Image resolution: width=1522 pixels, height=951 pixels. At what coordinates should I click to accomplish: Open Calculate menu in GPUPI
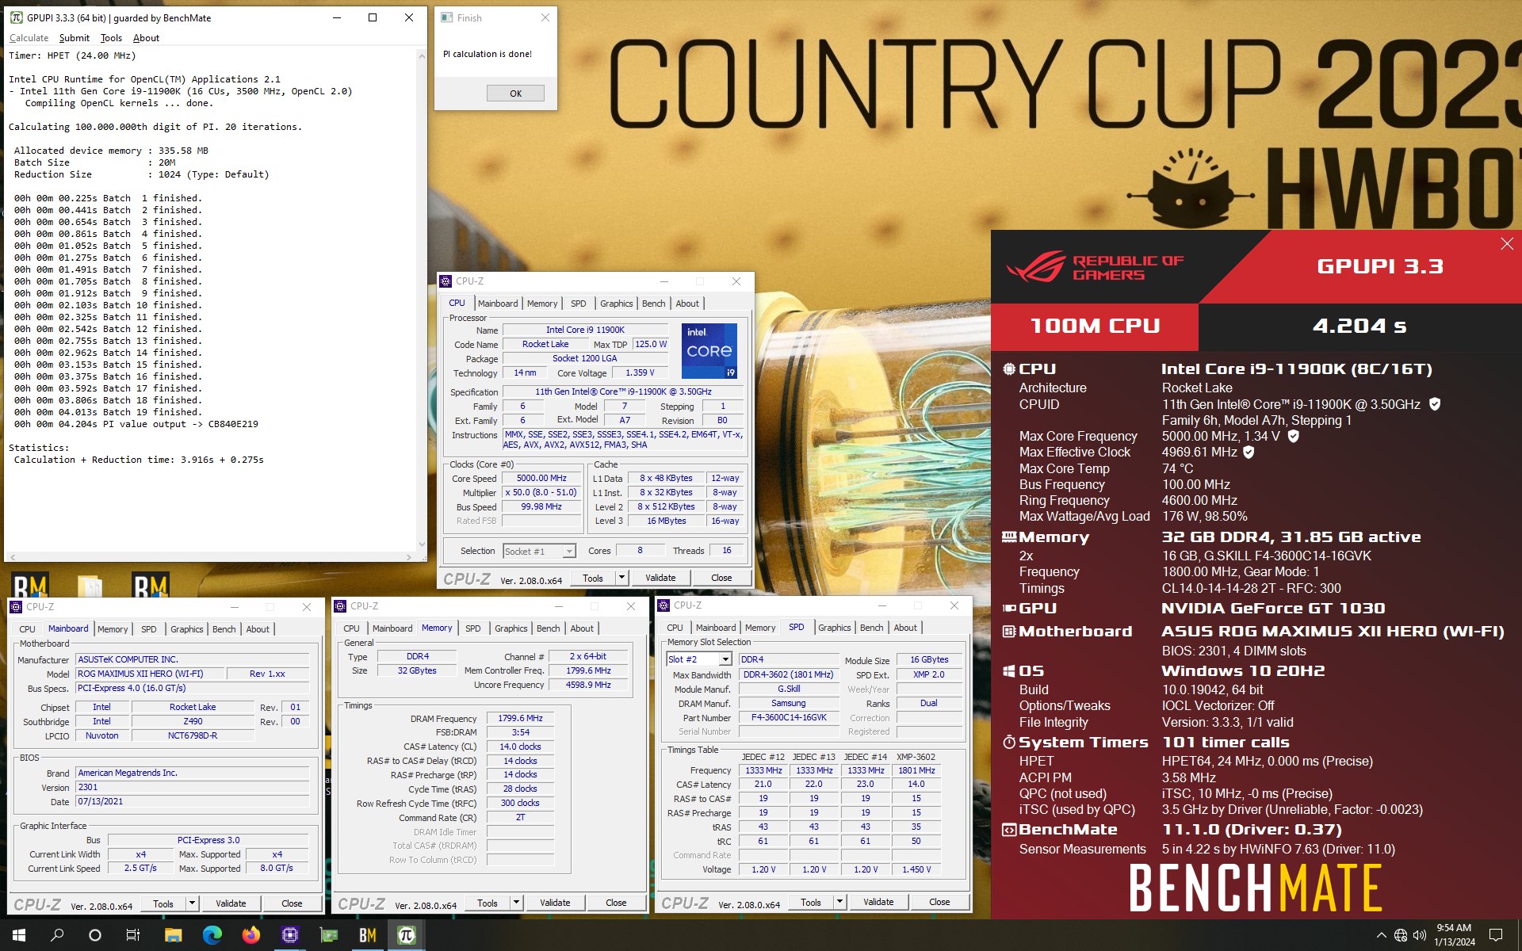(x=29, y=38)
